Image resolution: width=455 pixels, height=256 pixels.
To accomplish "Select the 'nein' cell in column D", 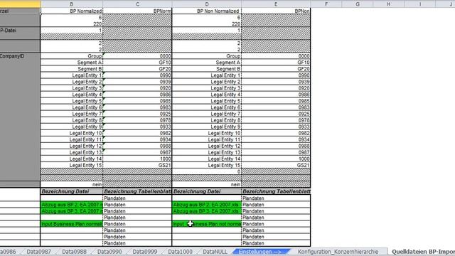I will [x=207, y=184].
